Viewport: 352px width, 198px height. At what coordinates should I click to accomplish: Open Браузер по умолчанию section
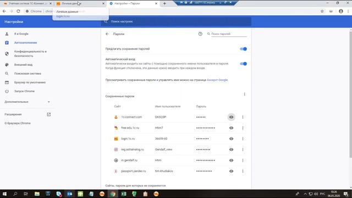(30, 82)
